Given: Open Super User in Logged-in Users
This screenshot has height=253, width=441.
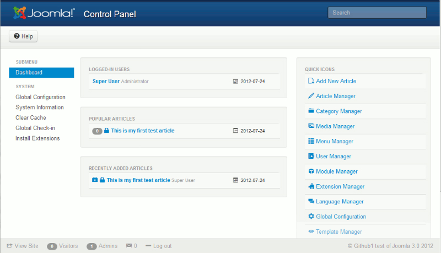Looking at the screenshot, I should 106,81.
